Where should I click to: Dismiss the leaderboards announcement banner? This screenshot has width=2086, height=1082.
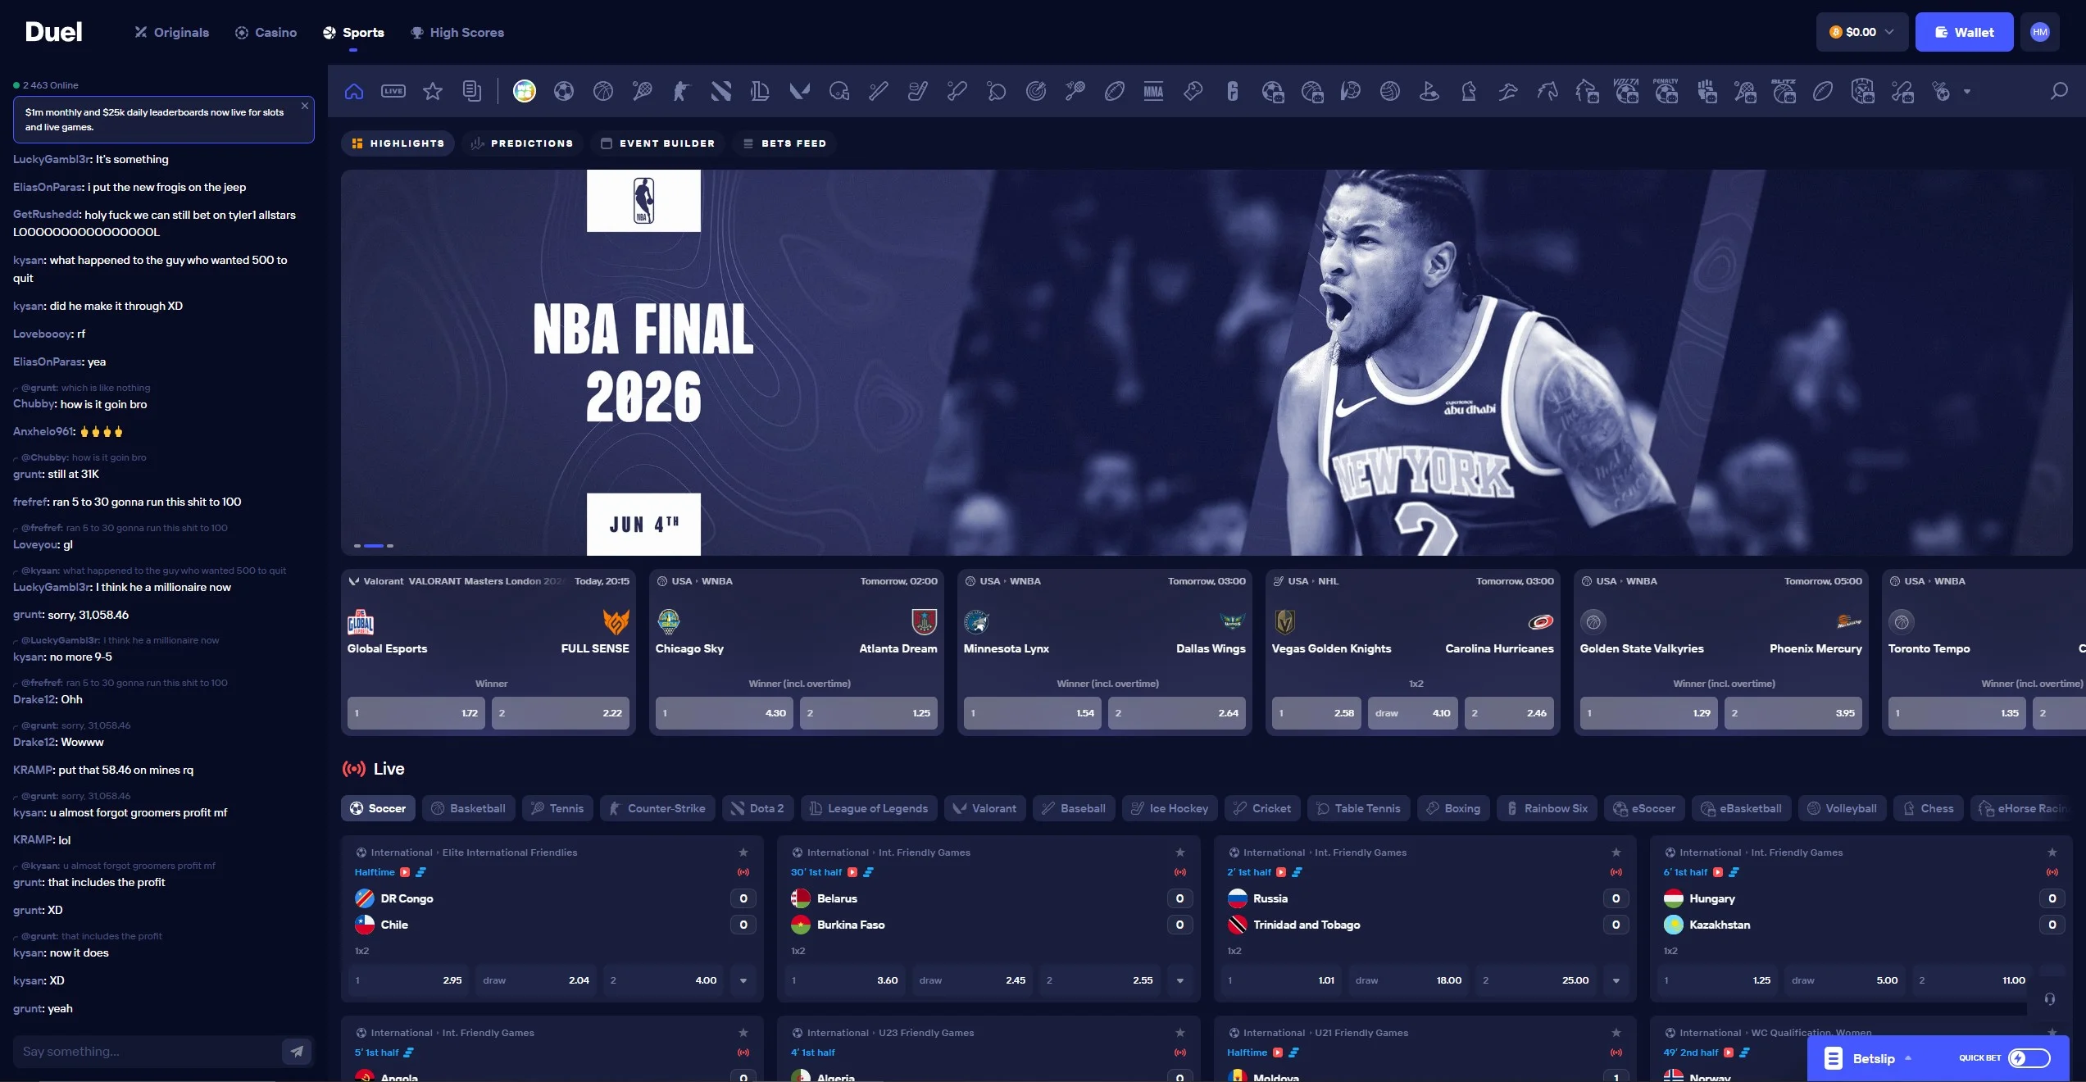(305, 106)
